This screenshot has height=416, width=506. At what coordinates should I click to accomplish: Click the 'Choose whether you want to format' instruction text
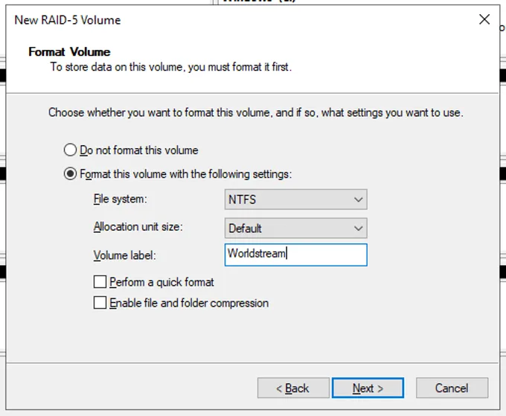click(255, 112)
